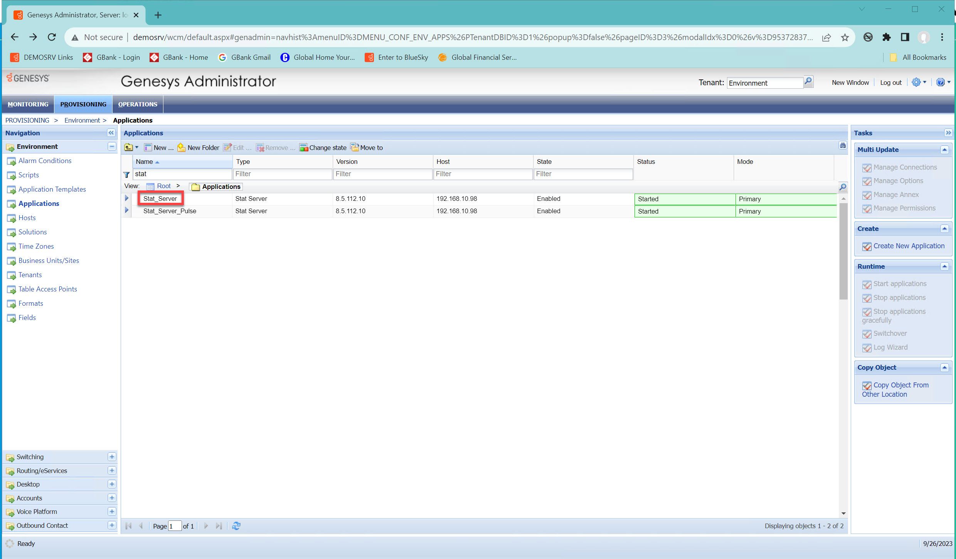Open the OPERATIONS tab
The height and width of the screenshot is (559, 956).
[x=138, y=104]
